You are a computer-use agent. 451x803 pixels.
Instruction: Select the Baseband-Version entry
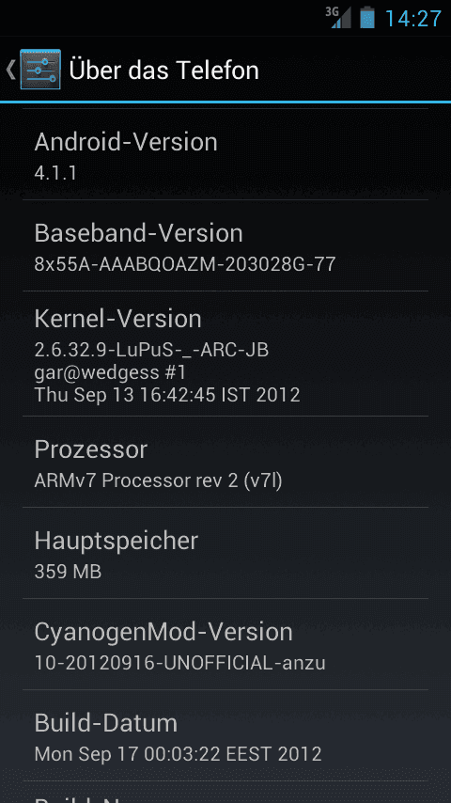tap(225, 245)
